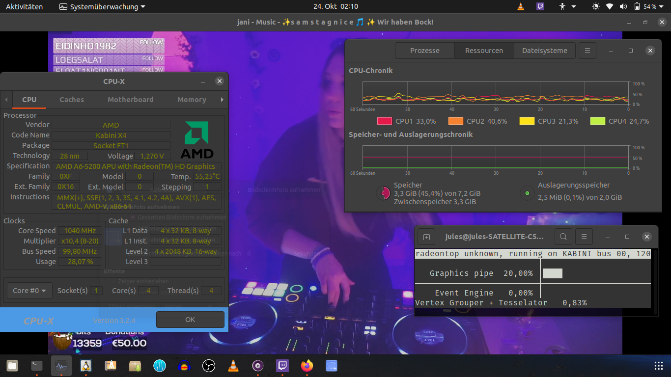Click the green Auslagerungsspeicher indicator
The image size is (671, 377).
pos(527,193)
